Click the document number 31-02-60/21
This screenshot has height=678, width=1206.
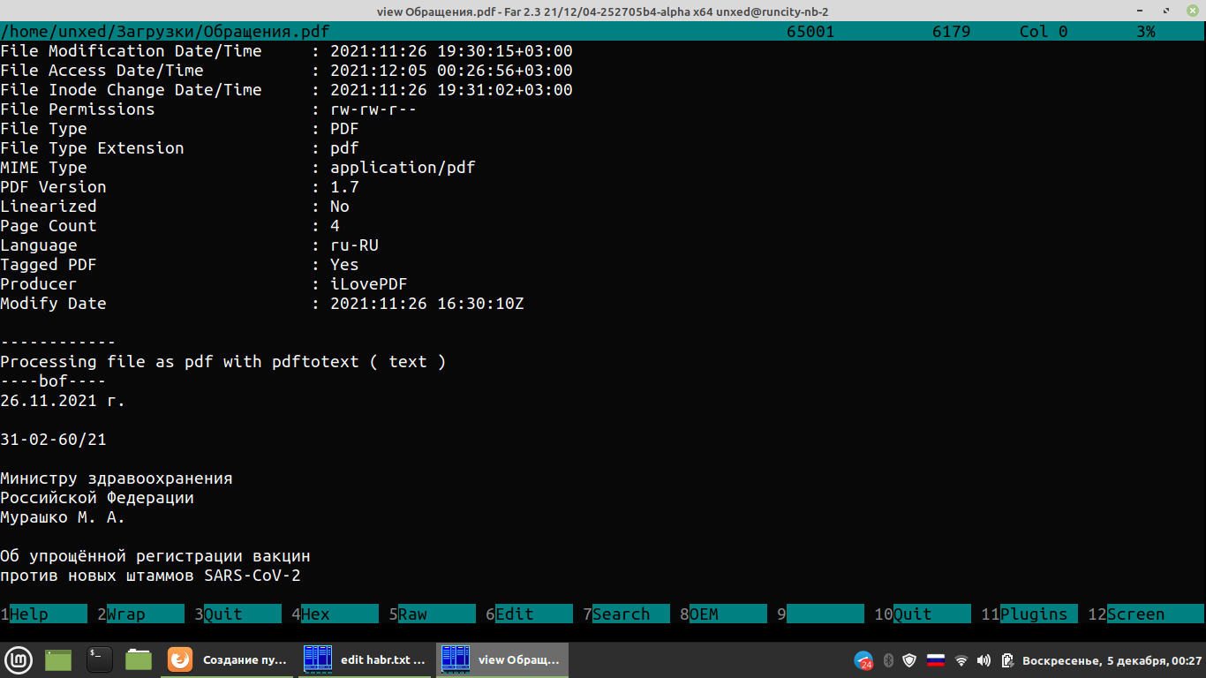[x=53, y=440]
